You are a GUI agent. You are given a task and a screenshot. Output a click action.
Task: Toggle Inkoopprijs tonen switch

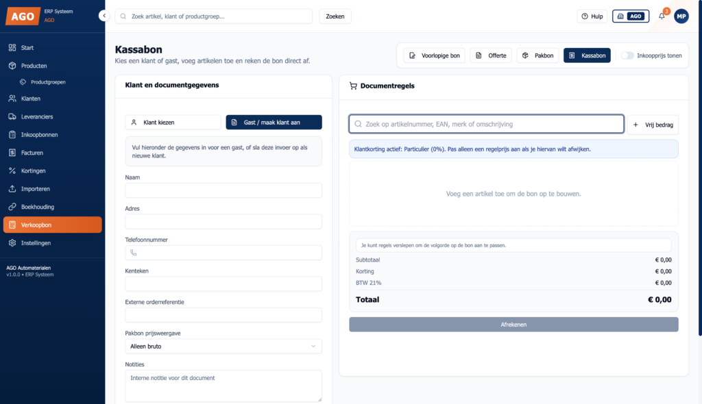(x=627, y=55)
